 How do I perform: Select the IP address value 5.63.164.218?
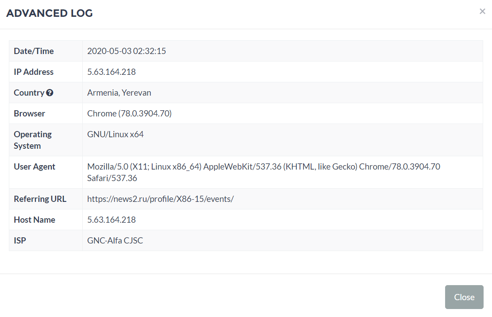click(111, 72)
